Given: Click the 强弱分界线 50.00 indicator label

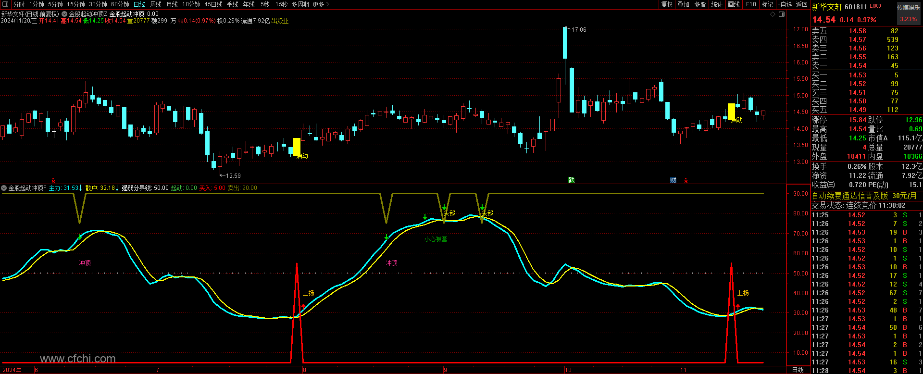Looking at the screenshot, I should click(x=145, y=188).
